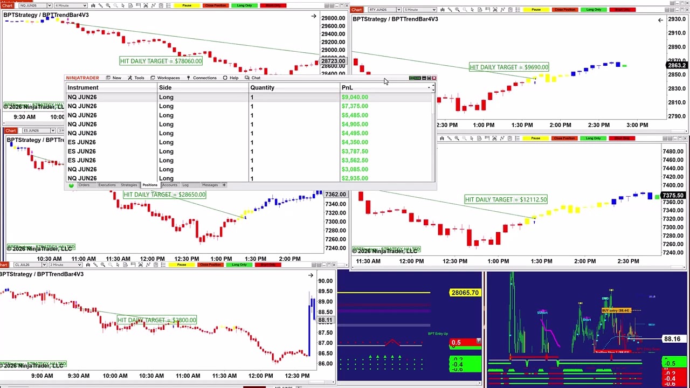This screenshot has height=388, width=690.
Task: Select cursor tool on RTY chart toolbar
Action: point(472,10)
